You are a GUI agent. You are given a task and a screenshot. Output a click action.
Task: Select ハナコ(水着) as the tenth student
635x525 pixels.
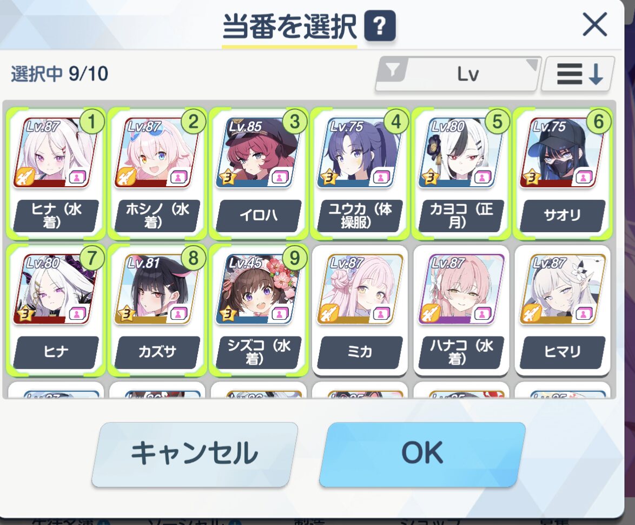tap(461, 311)
